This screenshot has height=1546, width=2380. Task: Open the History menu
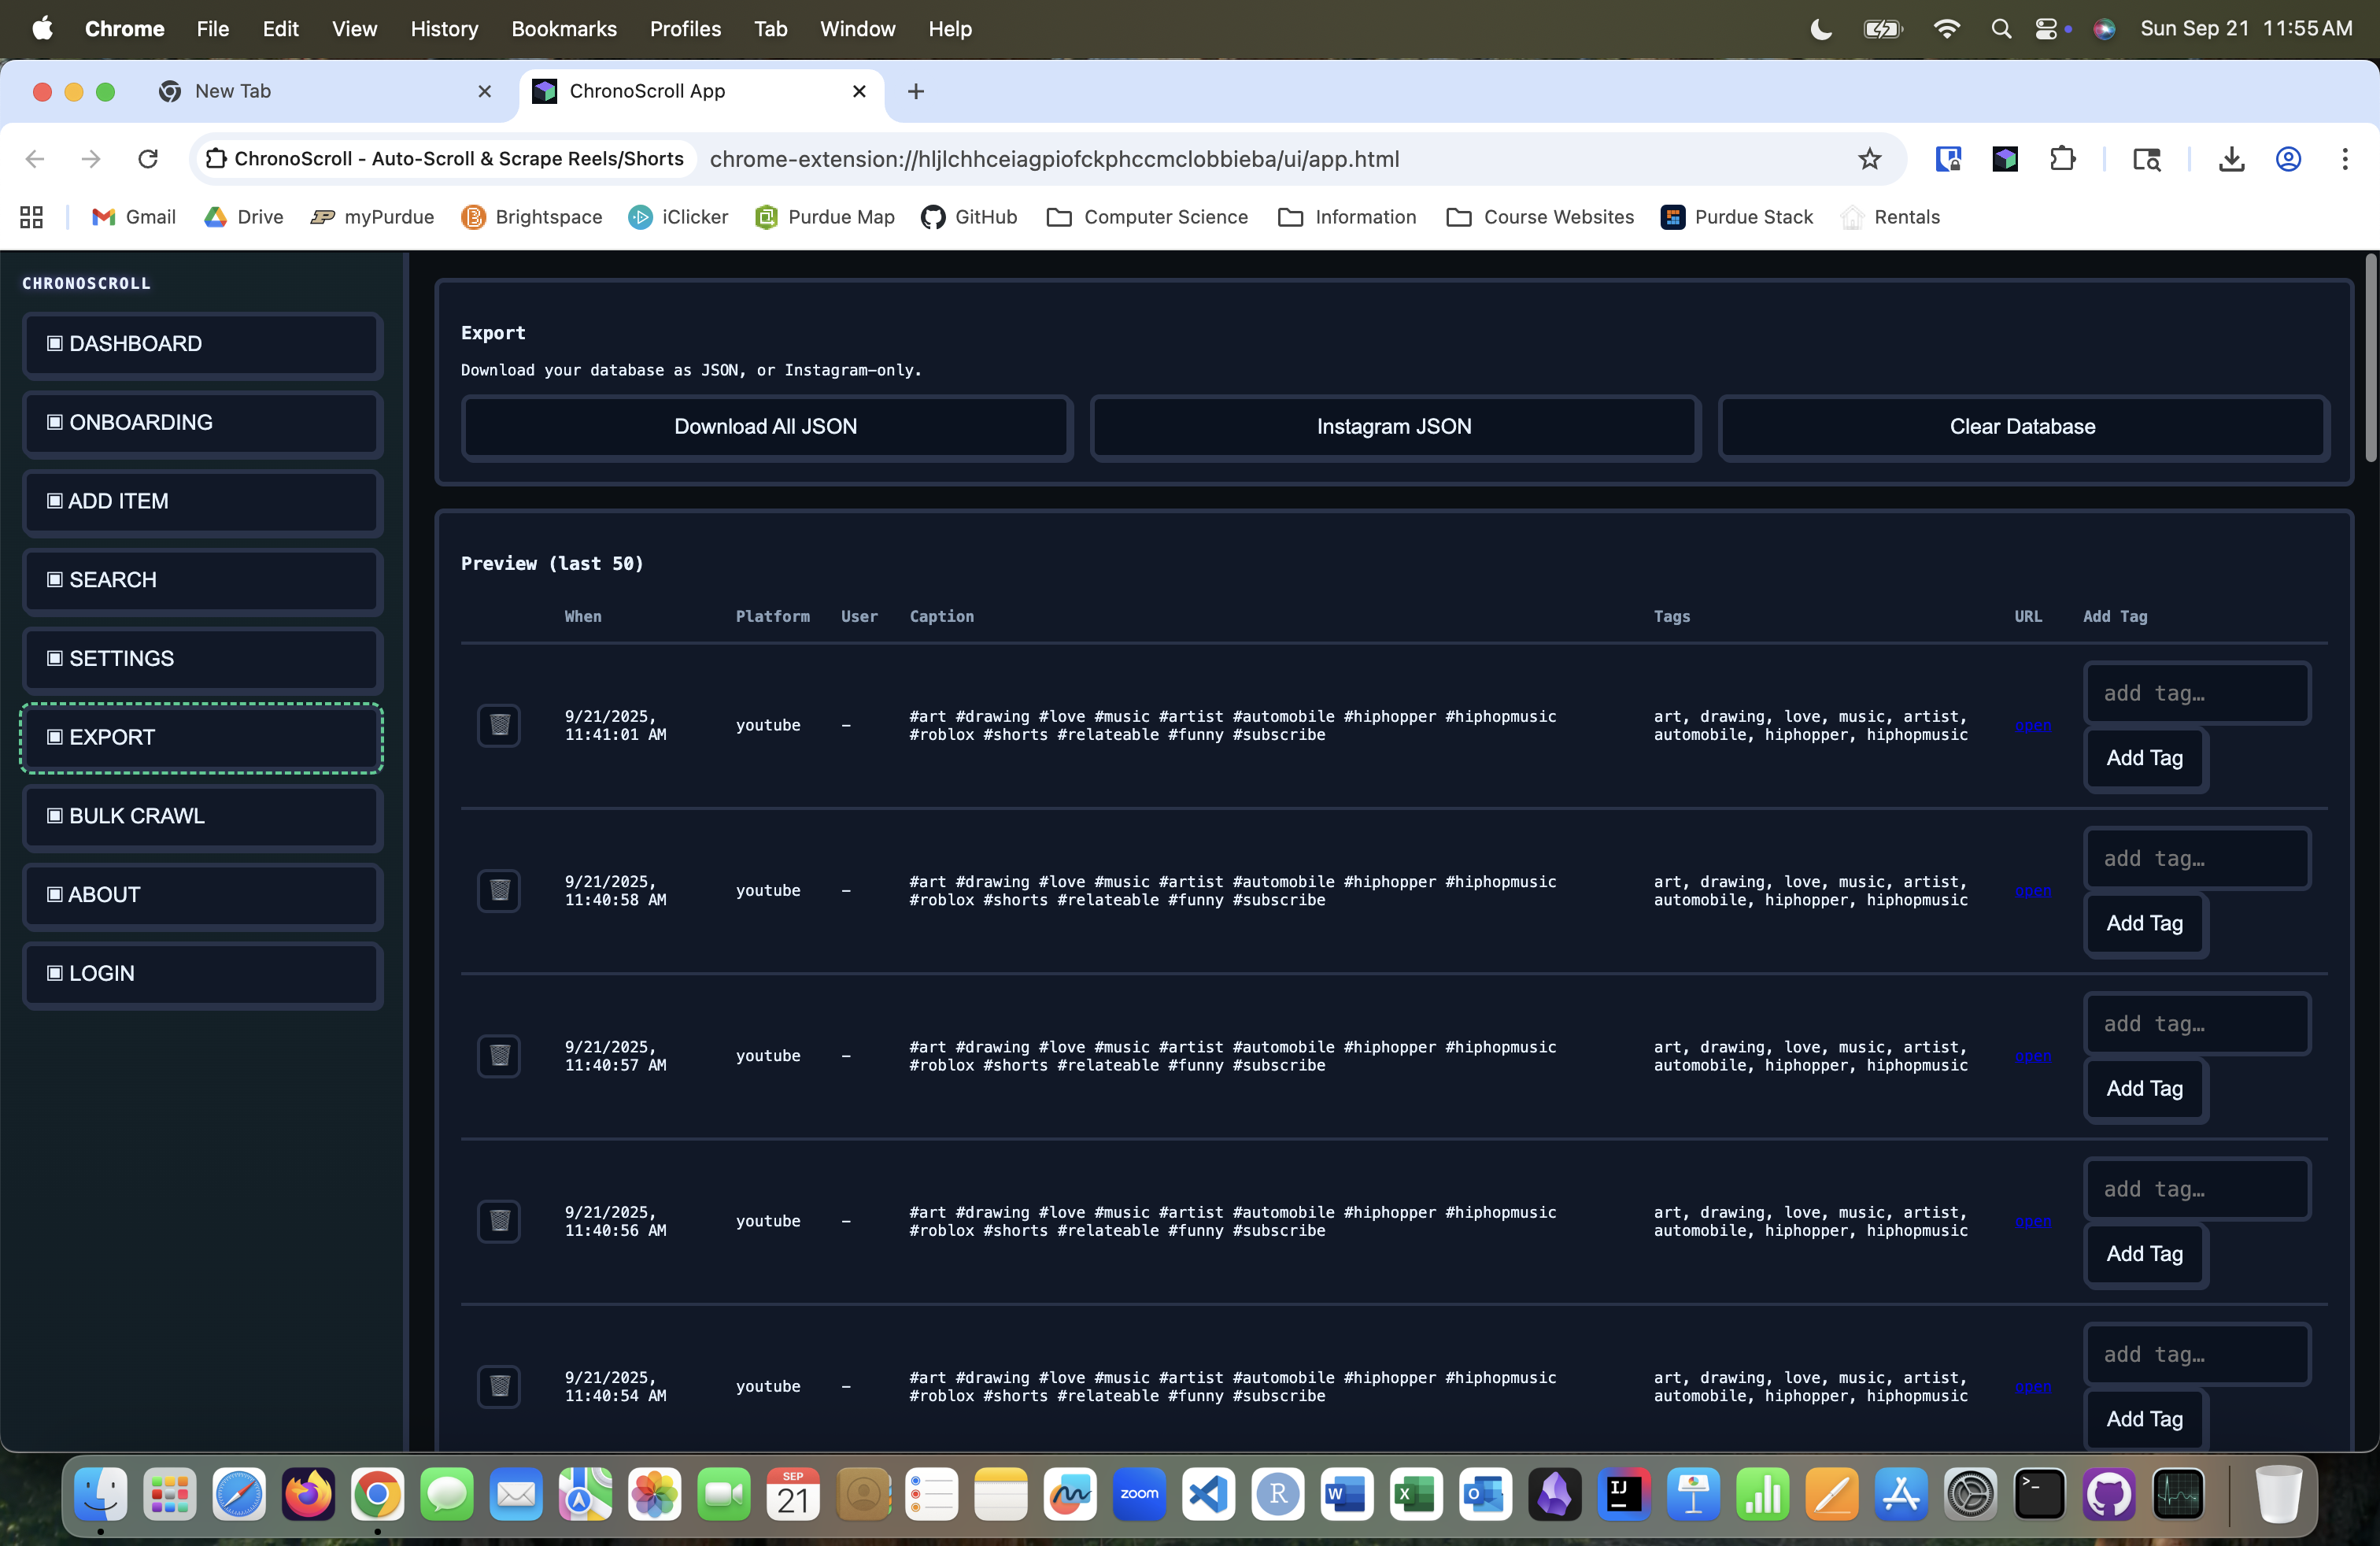(x=444, y=29)
